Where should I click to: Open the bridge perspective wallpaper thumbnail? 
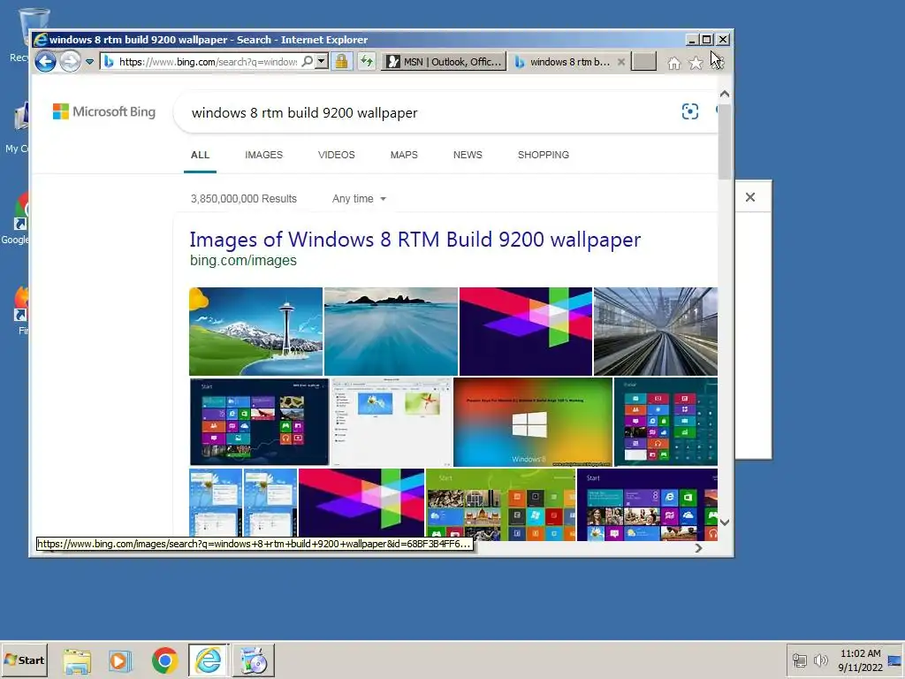(656, 332)
